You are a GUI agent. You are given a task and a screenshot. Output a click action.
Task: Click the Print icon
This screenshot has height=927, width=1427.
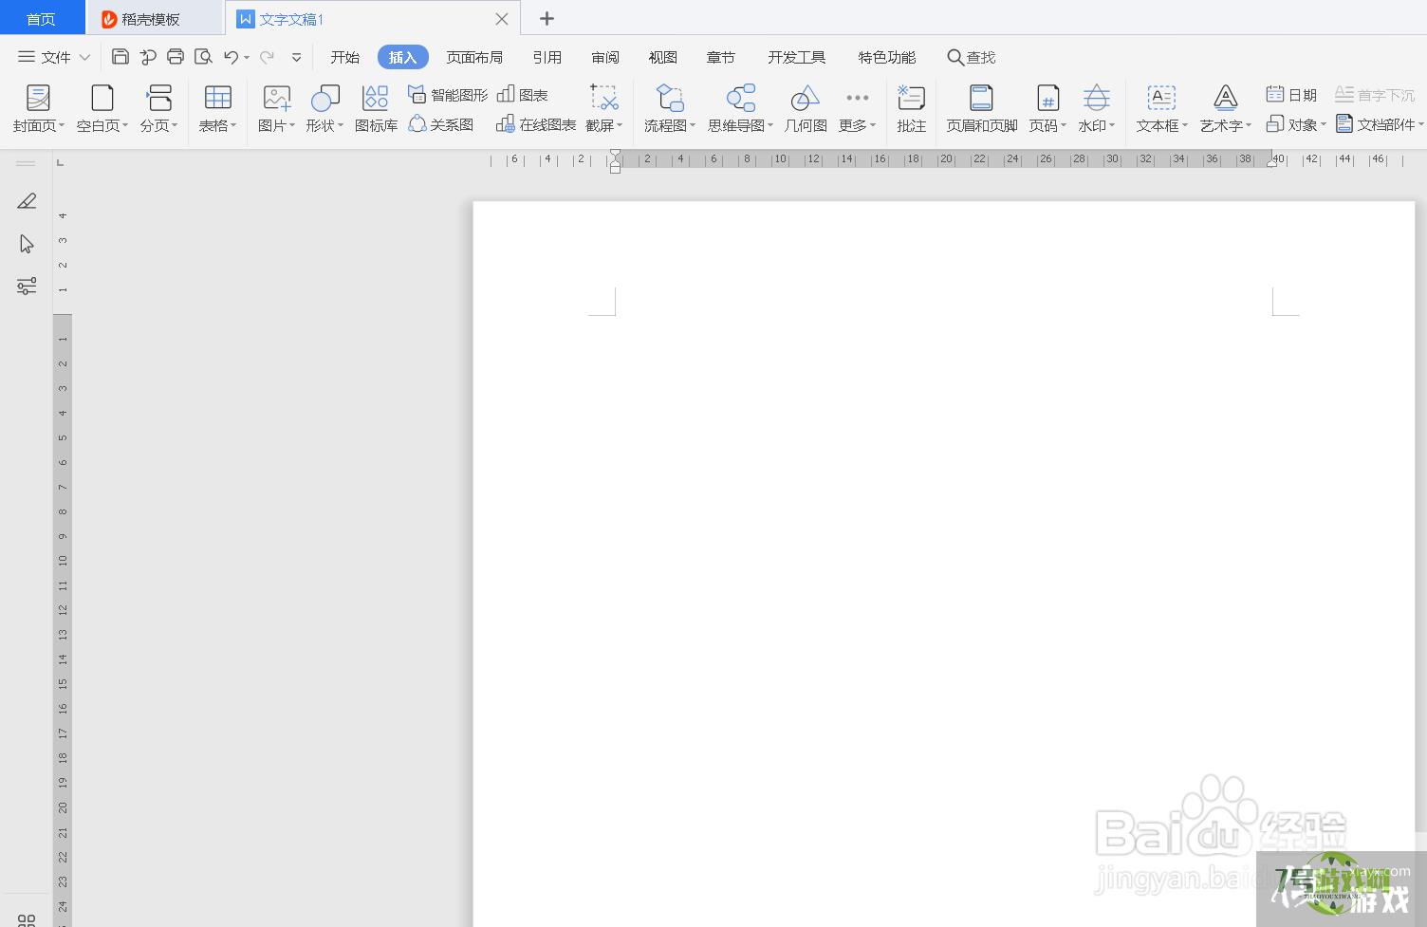176,57
